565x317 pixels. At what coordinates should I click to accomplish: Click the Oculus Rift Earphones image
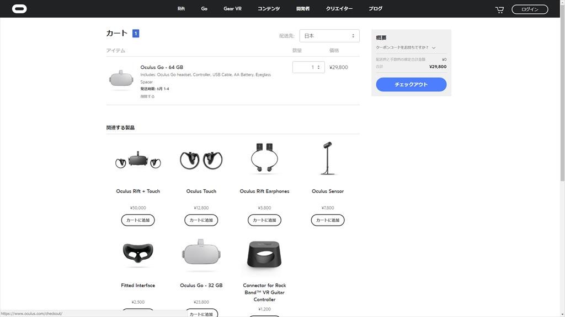click(264, 158)
